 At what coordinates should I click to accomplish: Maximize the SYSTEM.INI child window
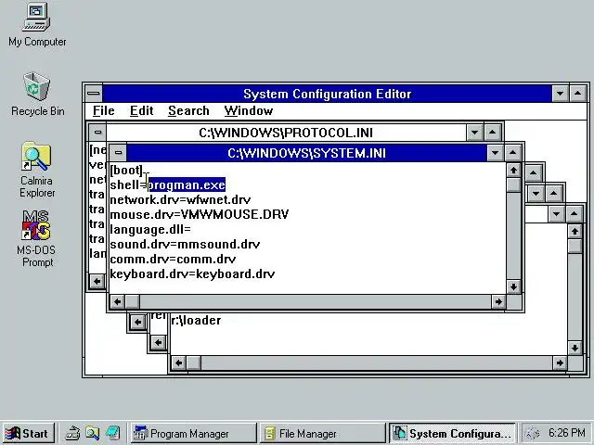click(x=512, y=153)
